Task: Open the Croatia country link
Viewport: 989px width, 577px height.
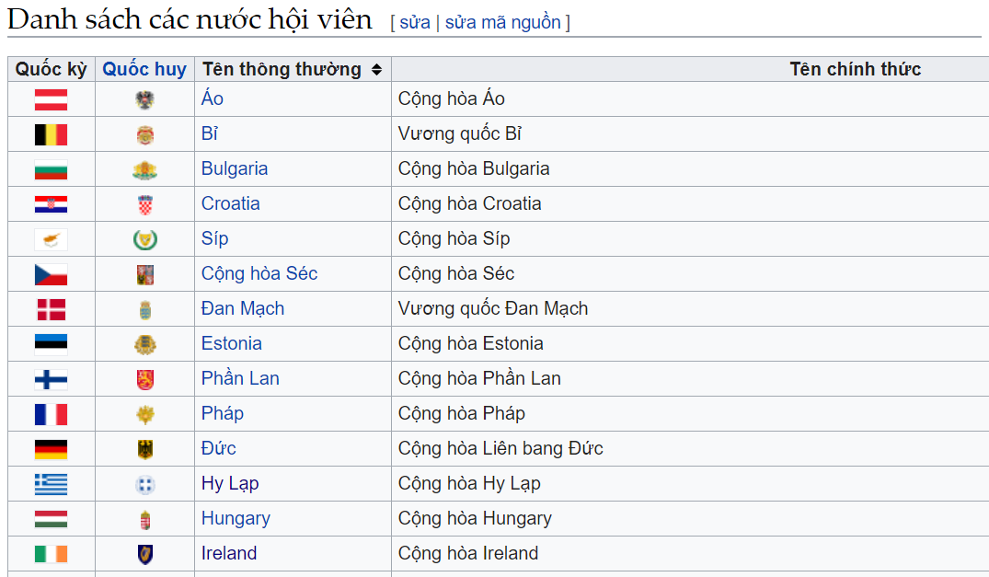Action: pos(230,203)
